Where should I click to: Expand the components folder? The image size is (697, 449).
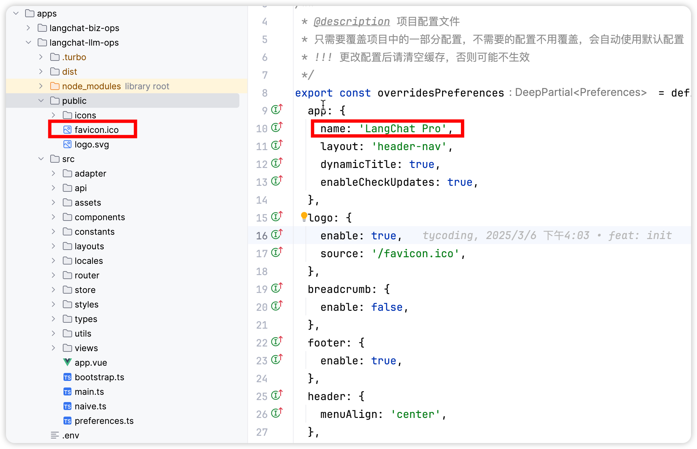click(54, 217)
